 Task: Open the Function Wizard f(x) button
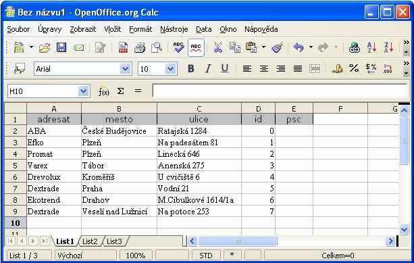pos(103,91)
